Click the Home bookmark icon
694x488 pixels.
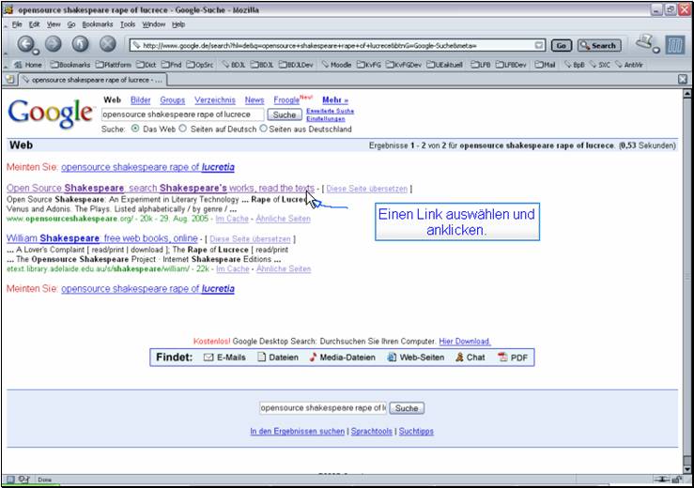28,64
